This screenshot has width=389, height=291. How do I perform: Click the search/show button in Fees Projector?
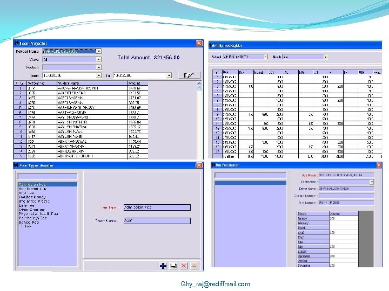(189, 75)
